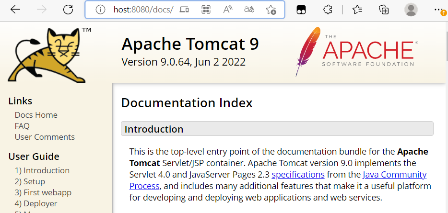The height and width of the screenshot is (213, 448).
Task: Click the Version 9.0.64, Jun 2 2022 text
Action: [x=183, y=62]
